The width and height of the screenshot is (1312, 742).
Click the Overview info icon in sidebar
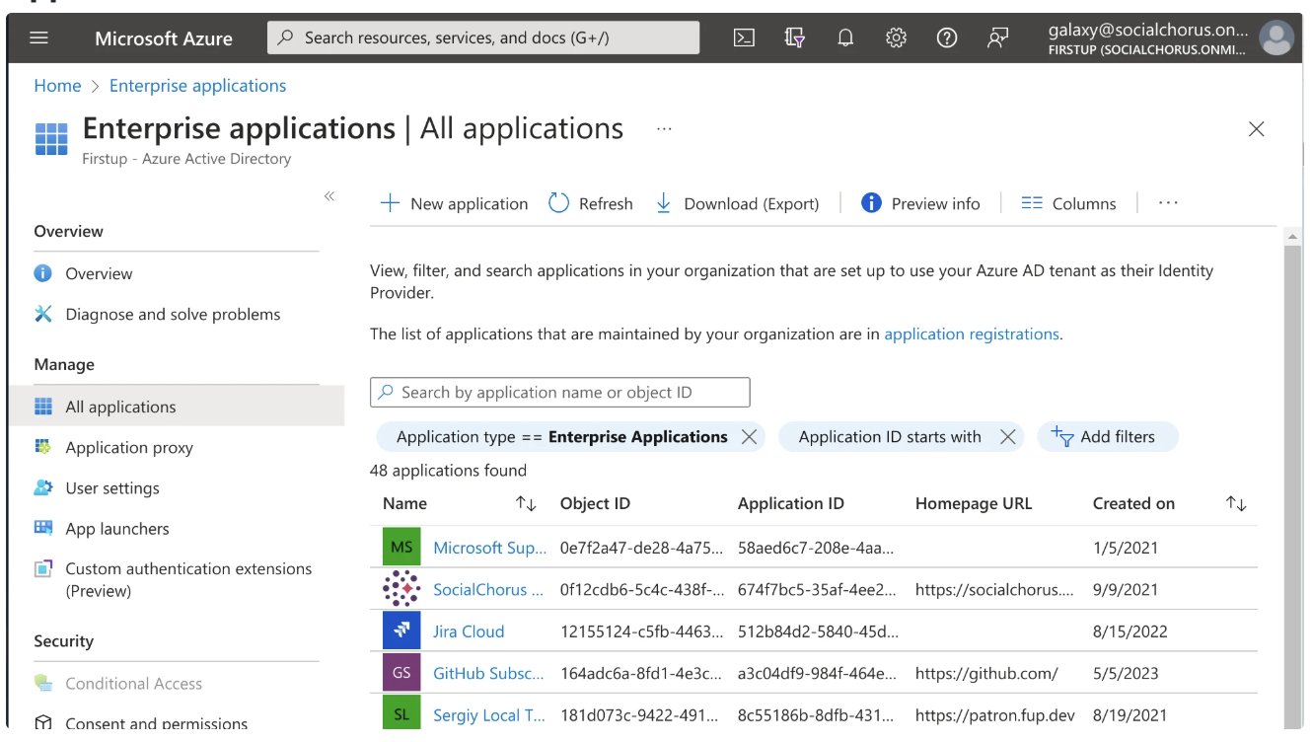(x=42, y=273)
